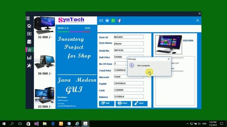The width and height of the screenshot is (227, 127).
Task: Click the No Of Item field
Action: point(121,64)
